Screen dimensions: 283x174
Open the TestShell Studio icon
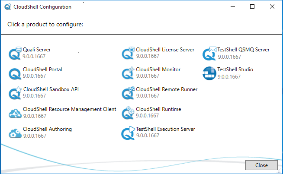click(x=209, y=73)
